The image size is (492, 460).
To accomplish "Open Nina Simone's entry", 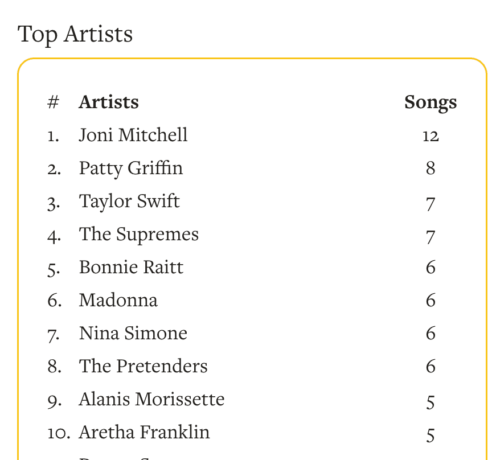I will [x=133, y=334].
